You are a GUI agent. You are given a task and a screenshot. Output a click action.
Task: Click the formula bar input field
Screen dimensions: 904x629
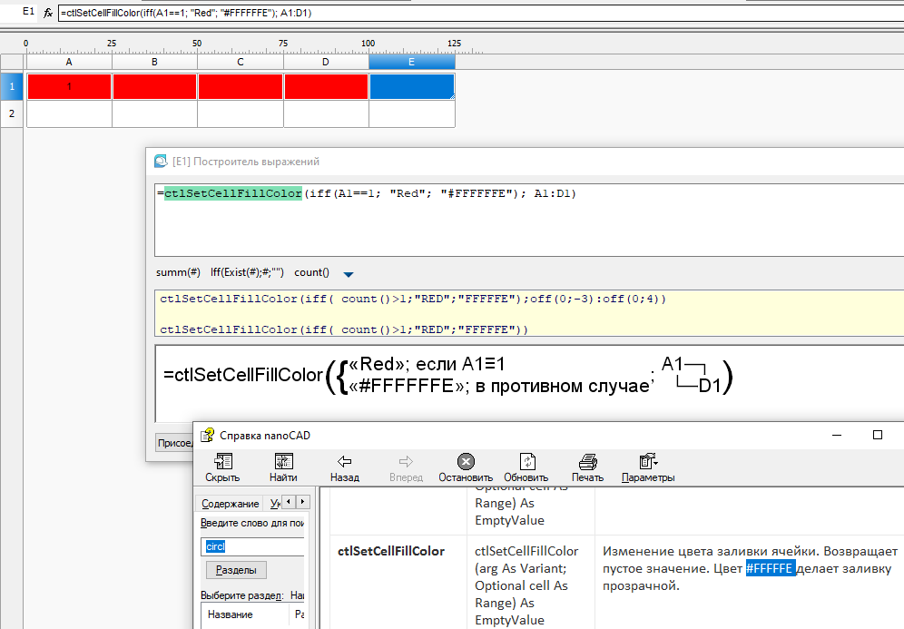481,13
